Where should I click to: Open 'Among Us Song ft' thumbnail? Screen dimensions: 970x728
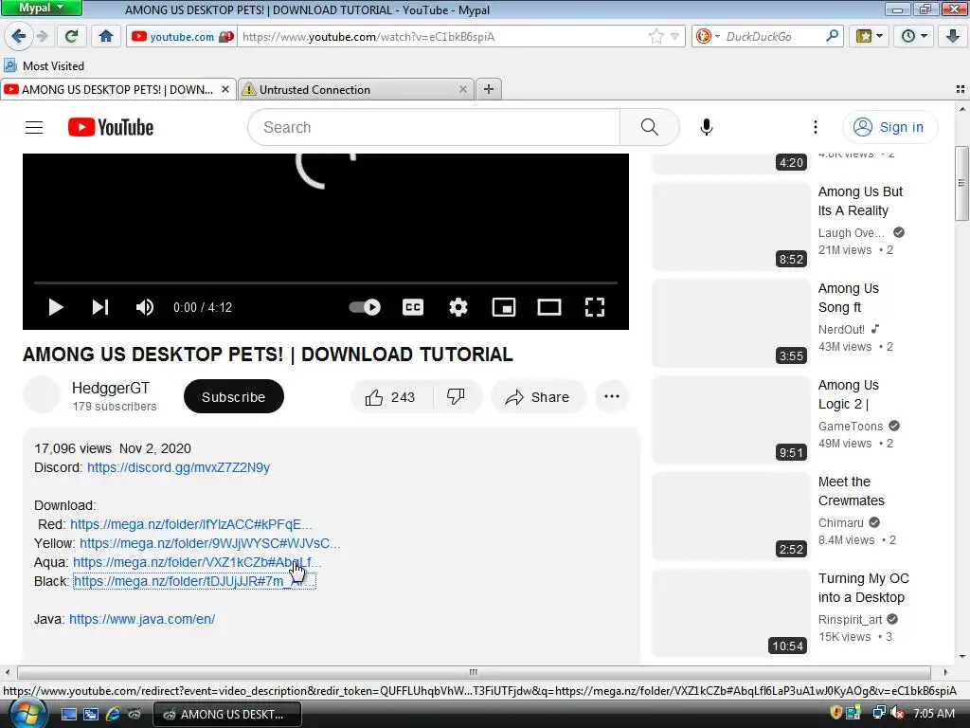point(730,323)
